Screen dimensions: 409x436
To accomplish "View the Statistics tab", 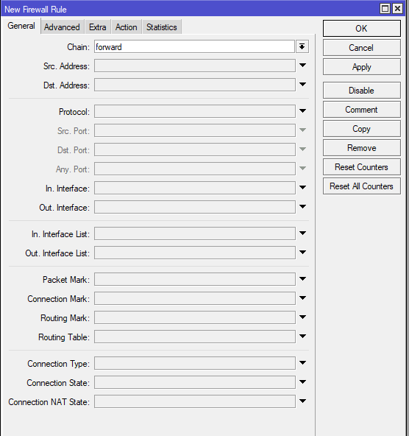I will coord(162,27).
